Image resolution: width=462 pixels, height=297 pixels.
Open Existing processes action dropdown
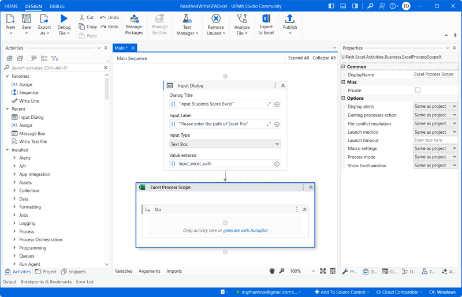tap(435, 115)
